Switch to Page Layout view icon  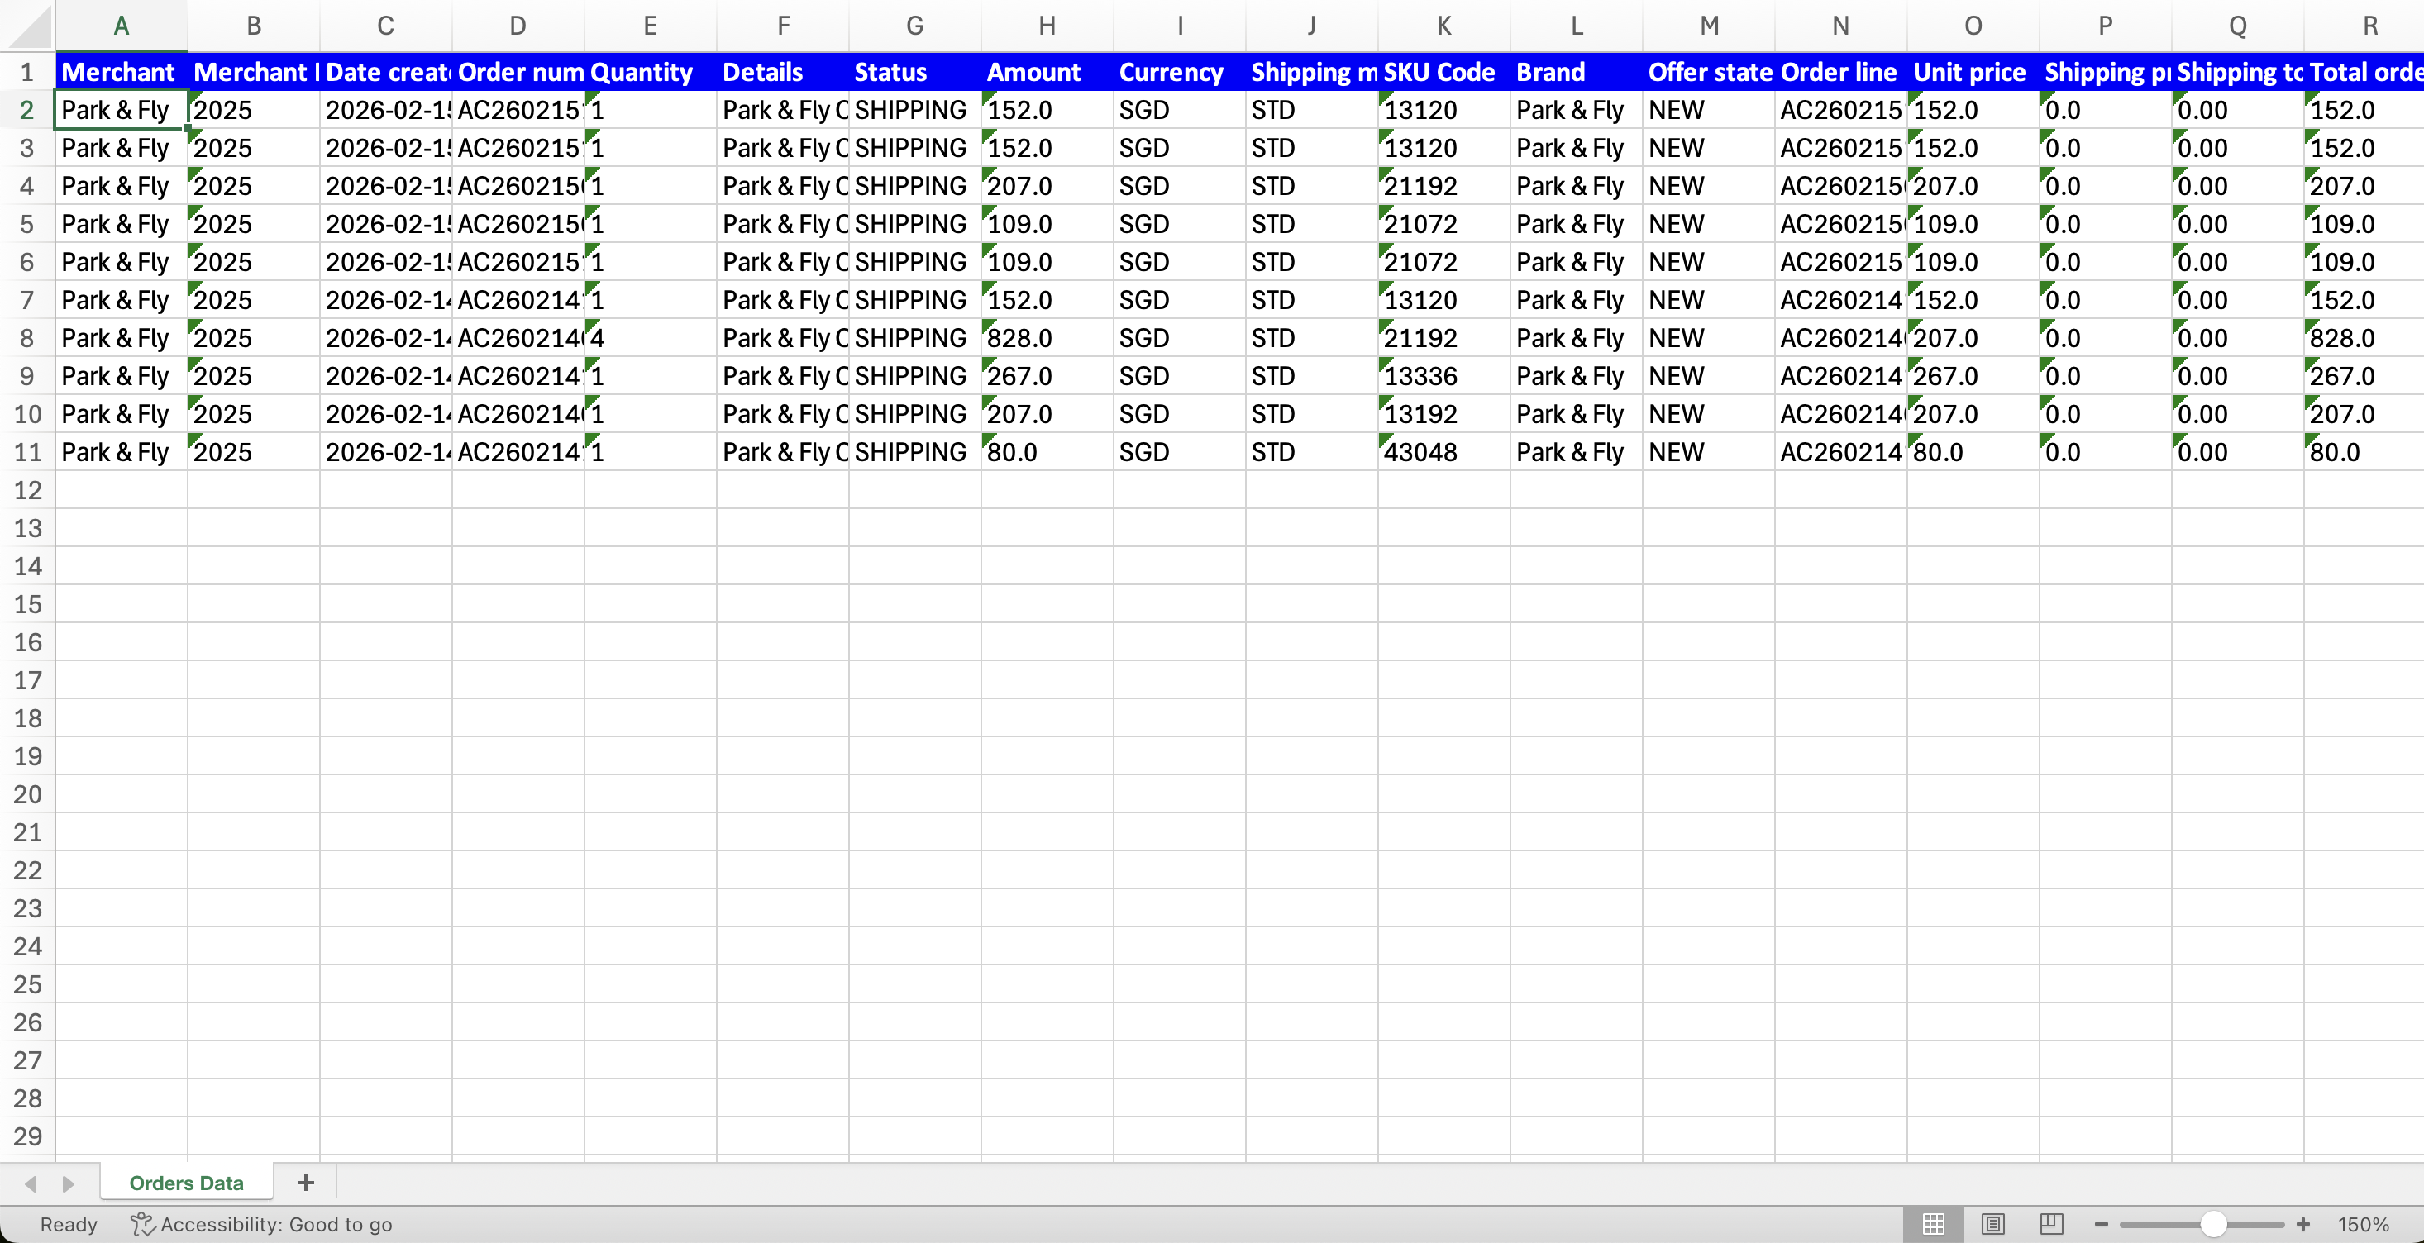coord(1992,1224)
